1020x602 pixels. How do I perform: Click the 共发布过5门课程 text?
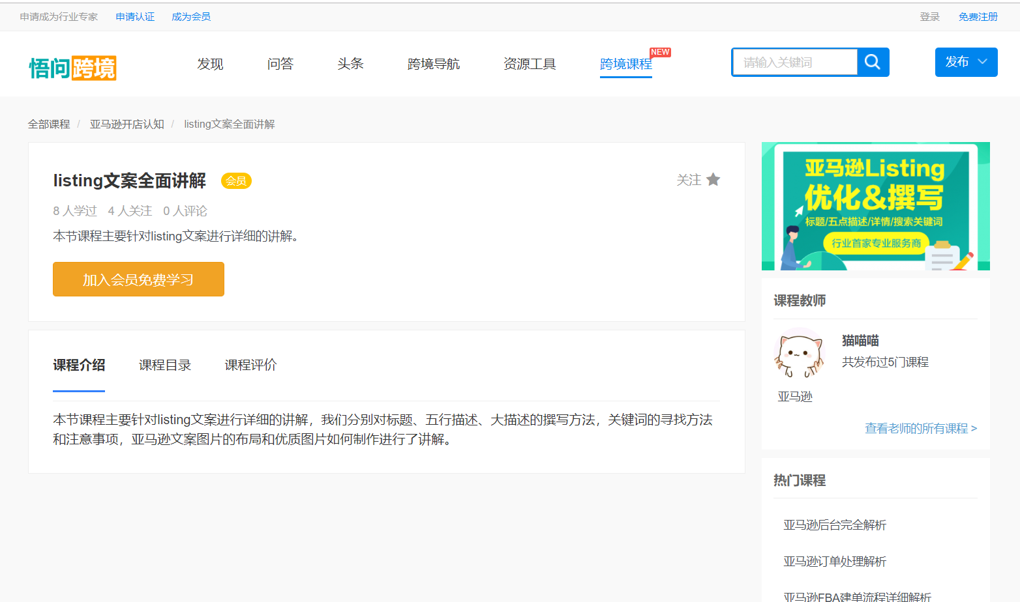tap(885, 362)
